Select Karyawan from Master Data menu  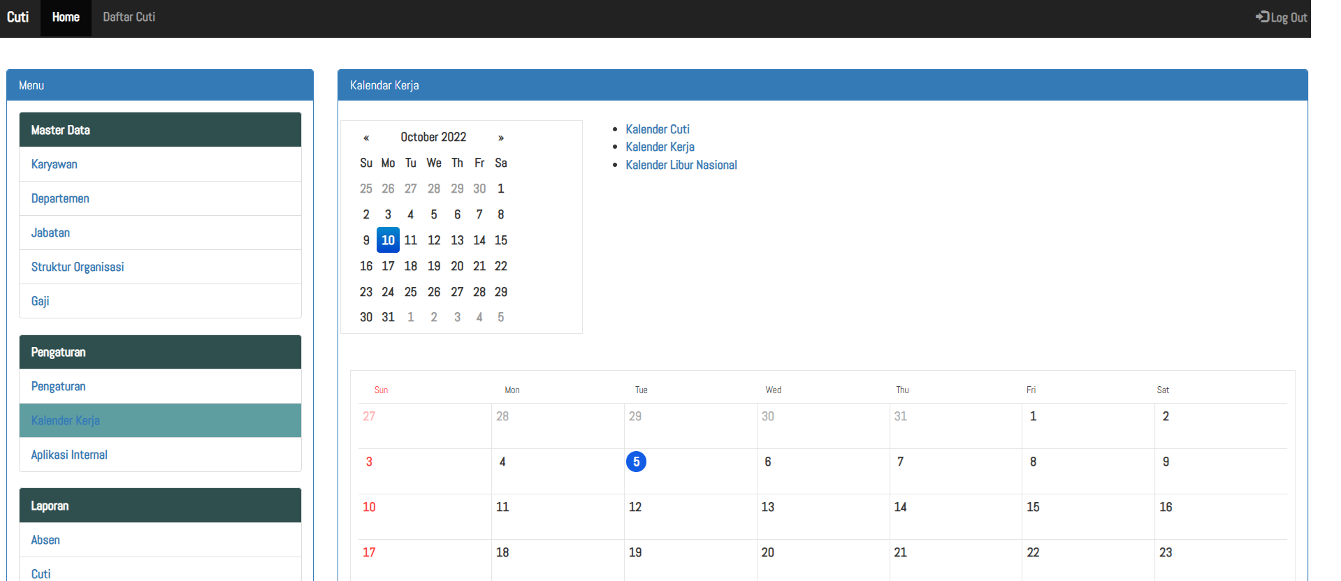pos(55,164)
